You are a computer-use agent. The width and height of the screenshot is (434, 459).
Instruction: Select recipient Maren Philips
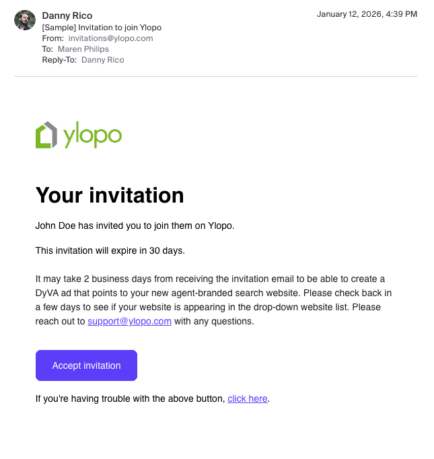click(x=83, y=49)
